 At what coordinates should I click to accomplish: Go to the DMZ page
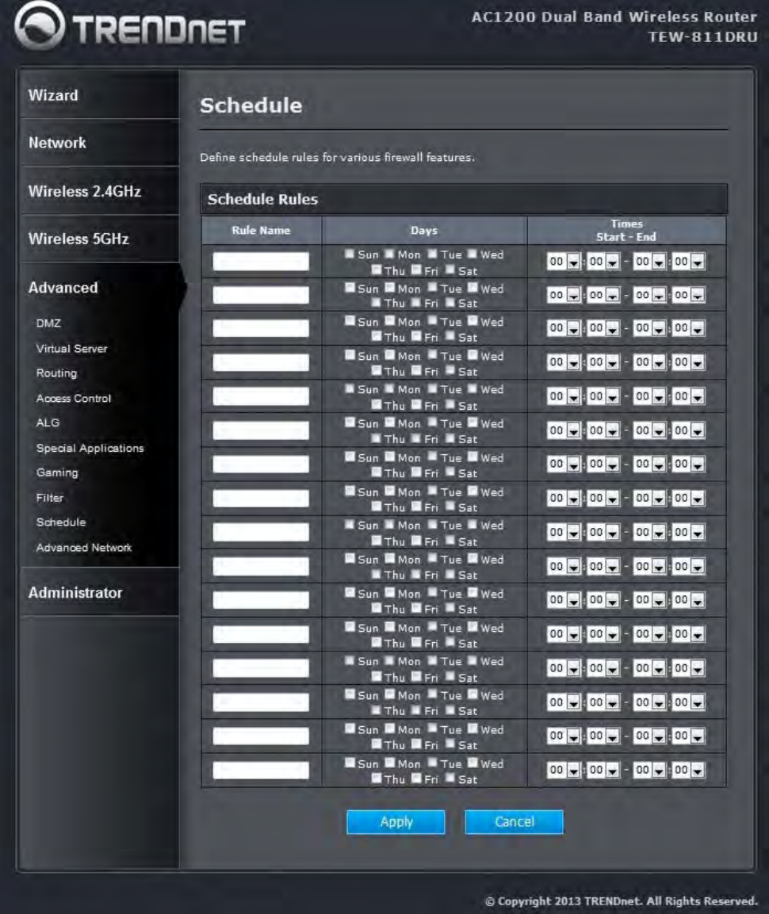(x=48, y=323)
